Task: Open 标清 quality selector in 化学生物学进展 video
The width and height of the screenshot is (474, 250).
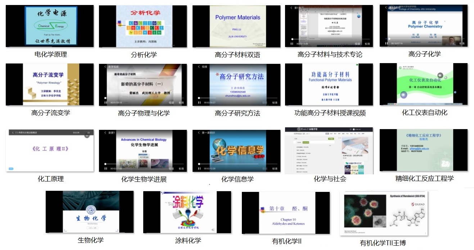Action: (x=181, y=168)
